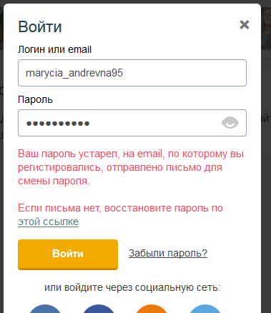The width and height of the screenshot is (271, 313).
Task: Click the red Ваш пароль устарел message
Action: 131,167
